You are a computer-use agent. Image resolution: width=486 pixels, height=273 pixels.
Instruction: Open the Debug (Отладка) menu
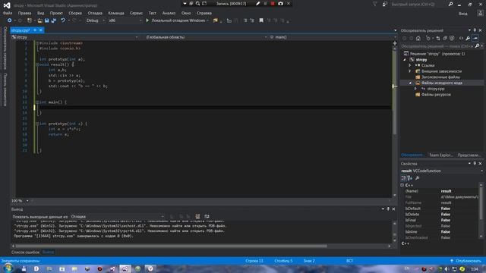point(95,13)
